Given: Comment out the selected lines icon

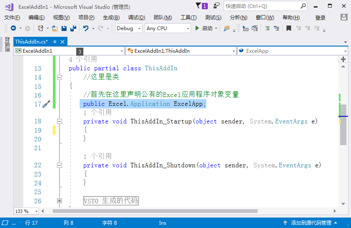Looking at the screenshot, I should [267, 28].
